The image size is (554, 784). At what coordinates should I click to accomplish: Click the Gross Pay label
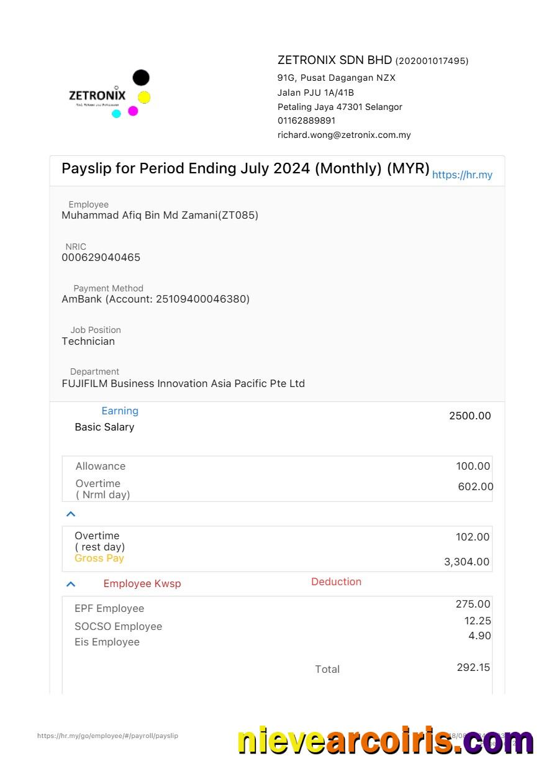pos(99,558)
